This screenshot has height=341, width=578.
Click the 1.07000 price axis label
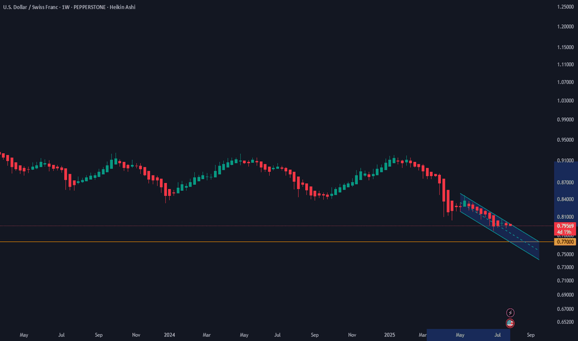click(x=565, y=82)
